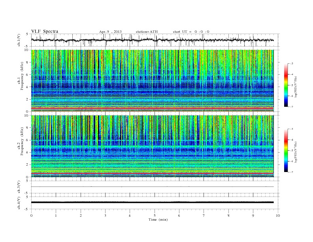Image resolution: width=313 pixels, height=242 pixels.
Task: Click the "ch.1(V)" waveform axis label
Action: click(x=19, y=40)
